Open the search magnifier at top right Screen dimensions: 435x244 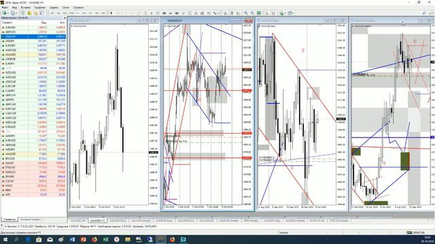424,13
